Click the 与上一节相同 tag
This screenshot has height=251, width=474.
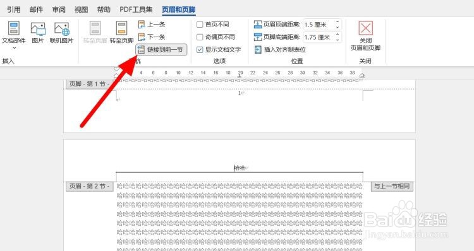tap(392, 186)
